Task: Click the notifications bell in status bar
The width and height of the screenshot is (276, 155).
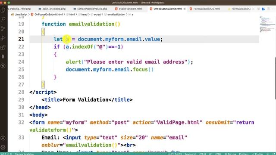Action: click(274, 154)
